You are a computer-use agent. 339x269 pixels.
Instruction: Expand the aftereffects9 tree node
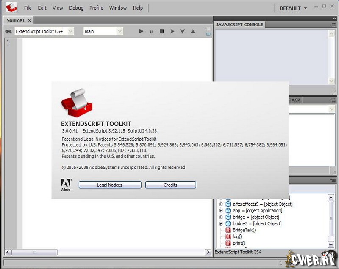pos(221,204)
